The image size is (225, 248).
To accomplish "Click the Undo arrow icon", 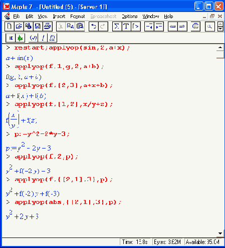I will tap(94, 26).
